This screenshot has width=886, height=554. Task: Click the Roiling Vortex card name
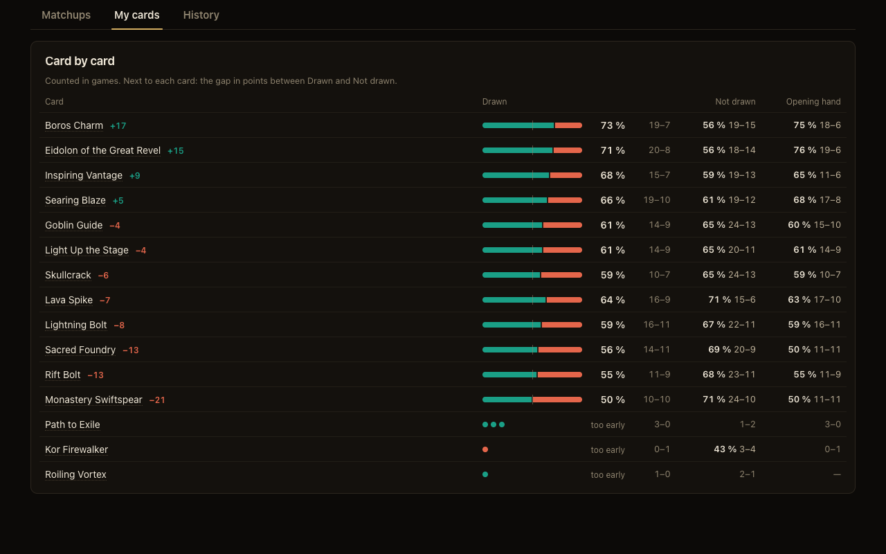pos(75,474)
